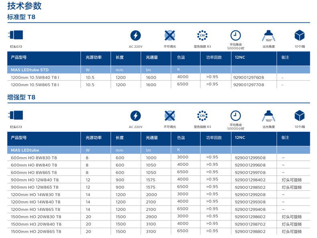Click the CRI 显色指数 83 icon under 标准型 T8
317x238 pixels.
(203, 35)
